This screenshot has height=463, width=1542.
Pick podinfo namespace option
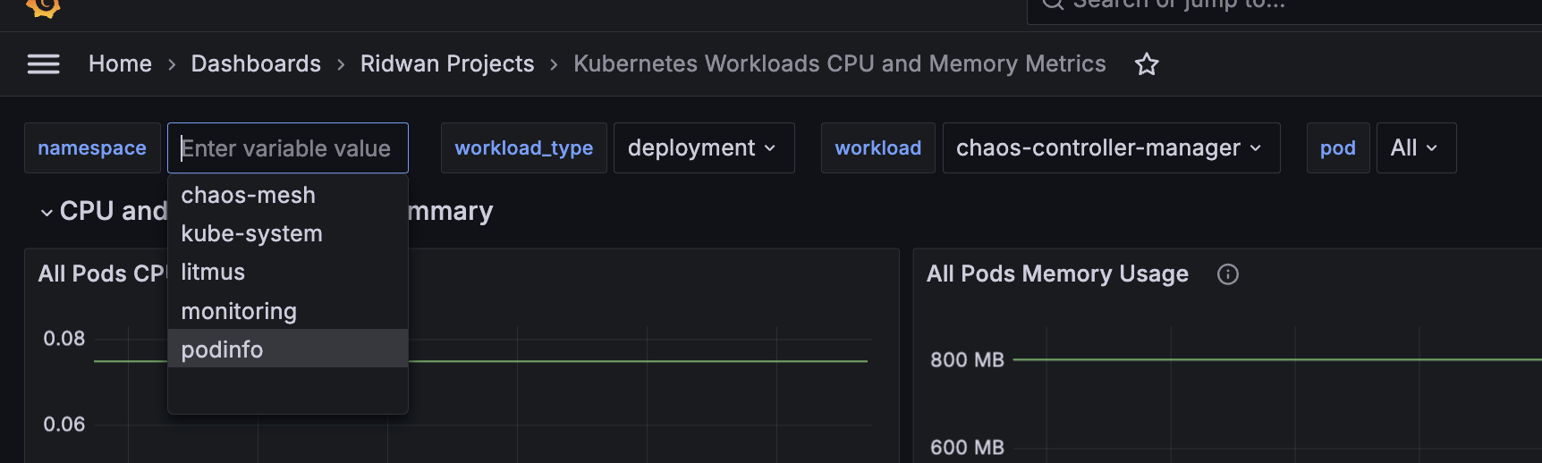(x=288, y=349)
